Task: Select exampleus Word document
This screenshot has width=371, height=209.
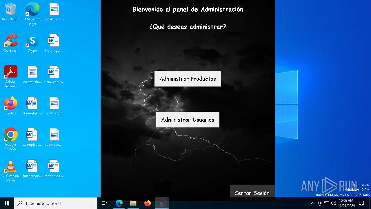Action: (x=32, y=137)
